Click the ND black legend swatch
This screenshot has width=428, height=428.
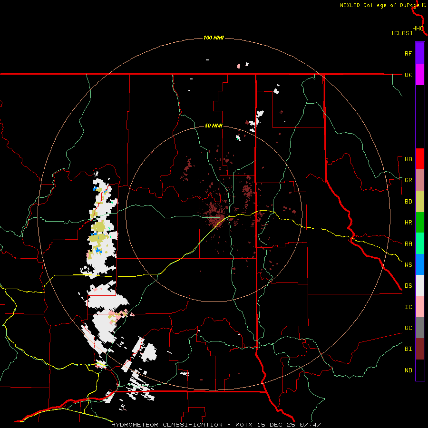click(420, 370)
